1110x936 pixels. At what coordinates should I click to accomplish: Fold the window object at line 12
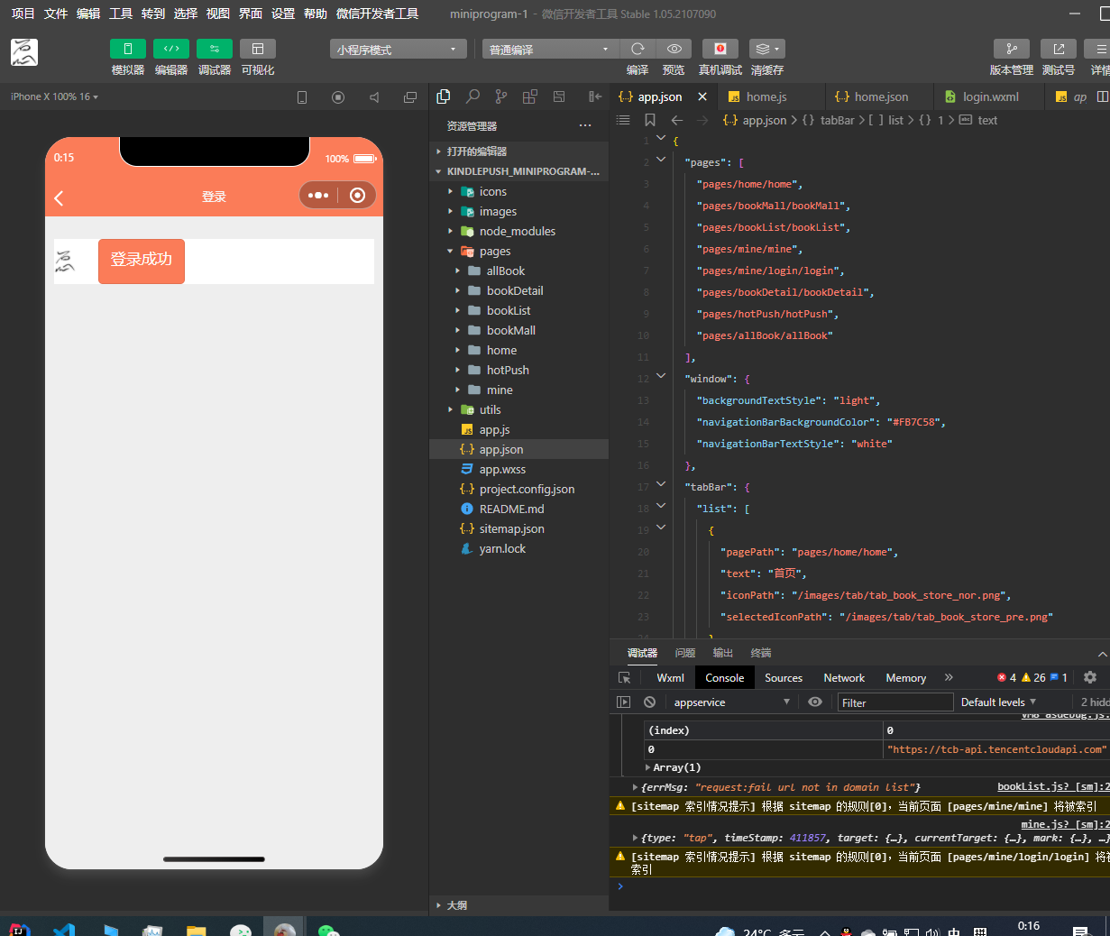(x=661, y=376)
